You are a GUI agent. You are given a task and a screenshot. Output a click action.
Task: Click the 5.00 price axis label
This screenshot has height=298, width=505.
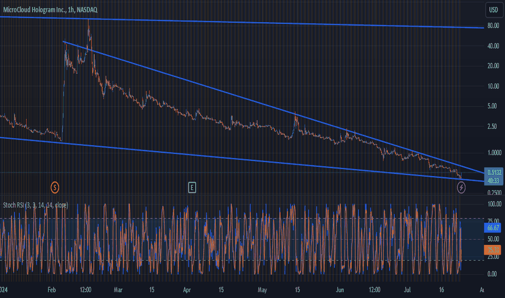point(492,106)
